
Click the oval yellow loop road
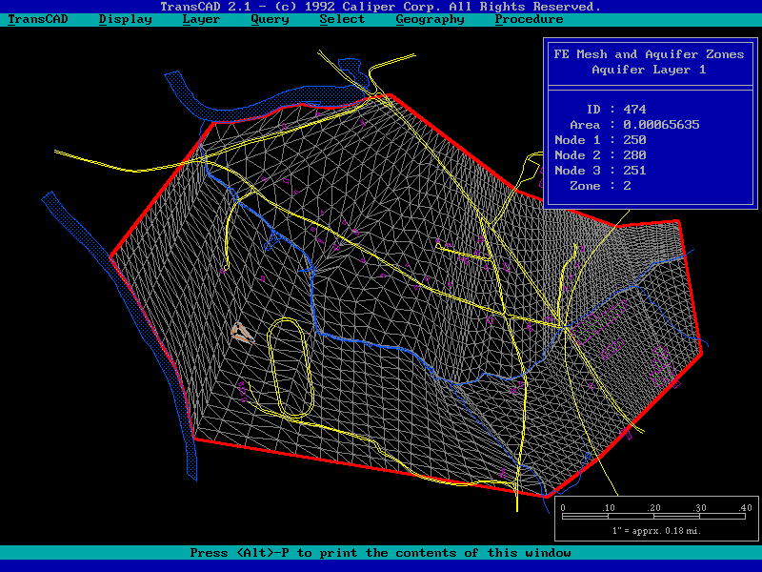pyautogui.click(x=273, y=367)
